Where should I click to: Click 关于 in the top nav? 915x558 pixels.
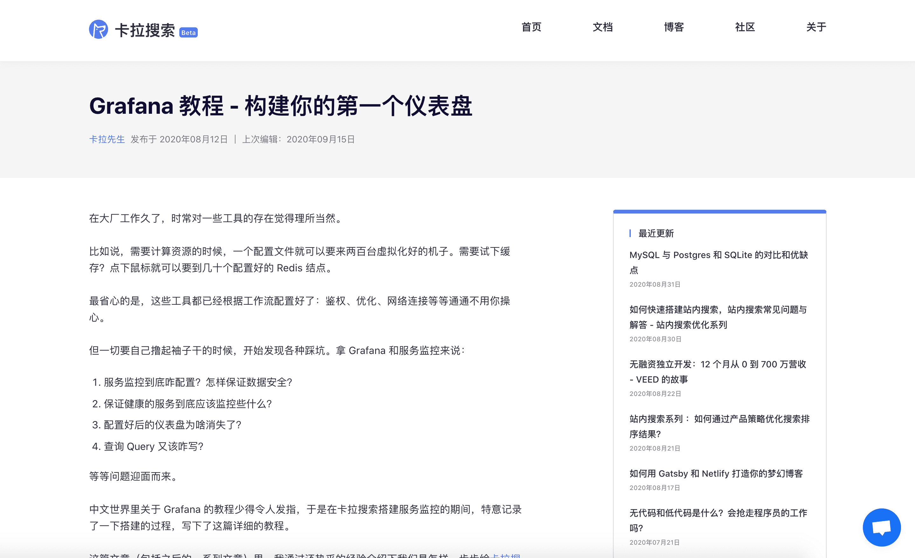click(x=816, y=27)
